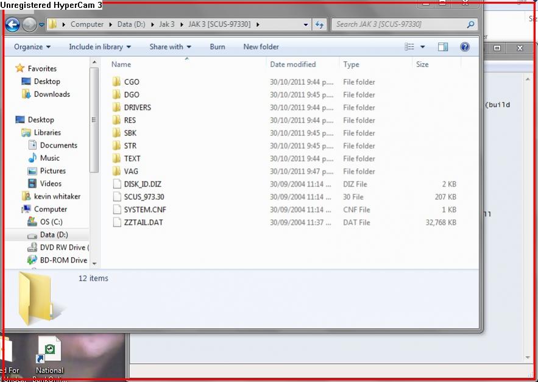Image resolution: width=538 pixels, height=382 pixels.
Task: Click the ZZTAIL.DAT size 32,768 KB
Action: (441, 222)
